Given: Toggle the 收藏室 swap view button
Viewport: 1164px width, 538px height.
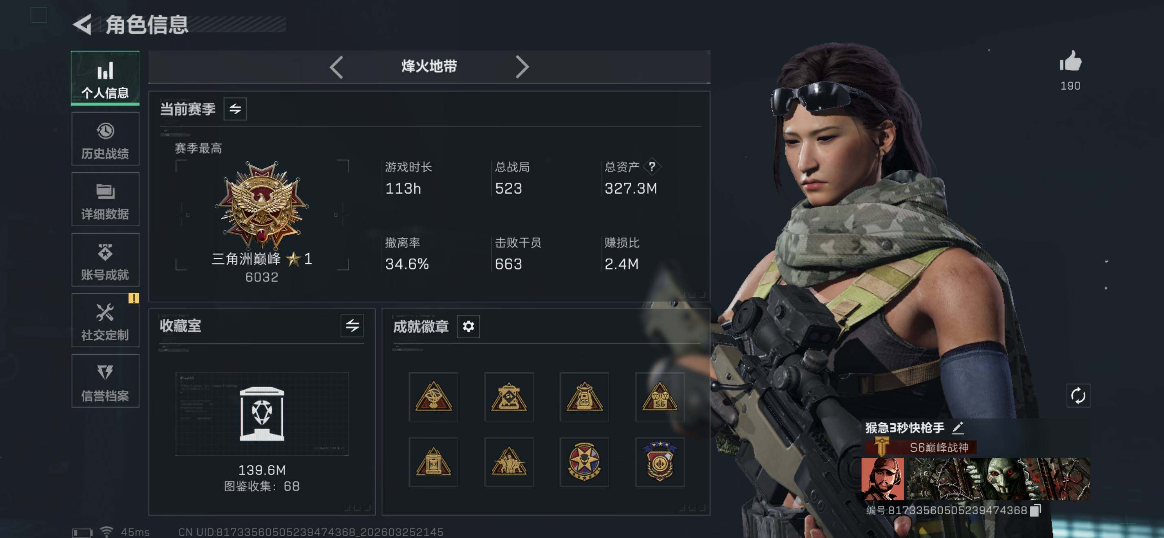Looking at the screenshot, I should coord(353,326).
